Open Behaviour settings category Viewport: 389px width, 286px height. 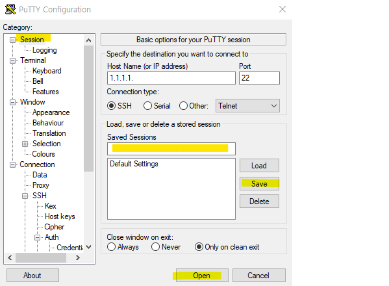point(48,123)
